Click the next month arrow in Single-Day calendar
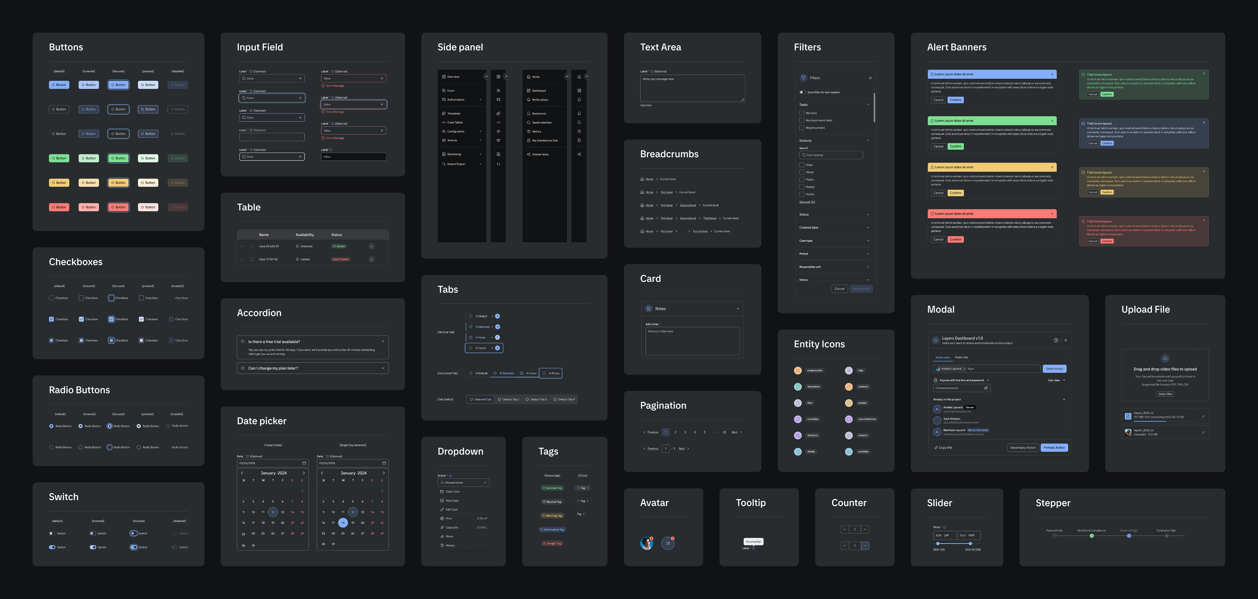 (383, 473)
